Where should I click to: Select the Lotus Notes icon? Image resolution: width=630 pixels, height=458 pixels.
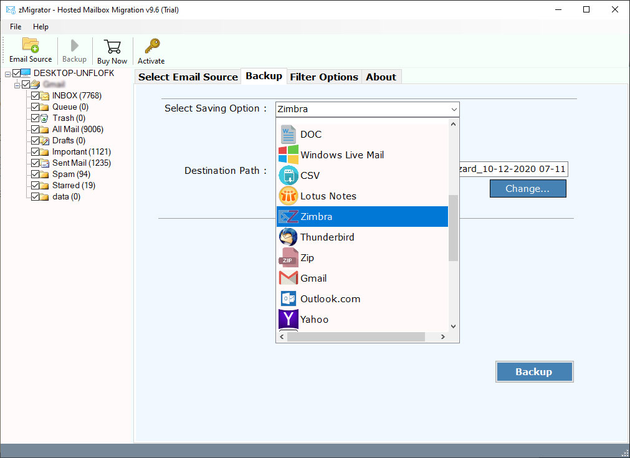[x=288, y=196]
